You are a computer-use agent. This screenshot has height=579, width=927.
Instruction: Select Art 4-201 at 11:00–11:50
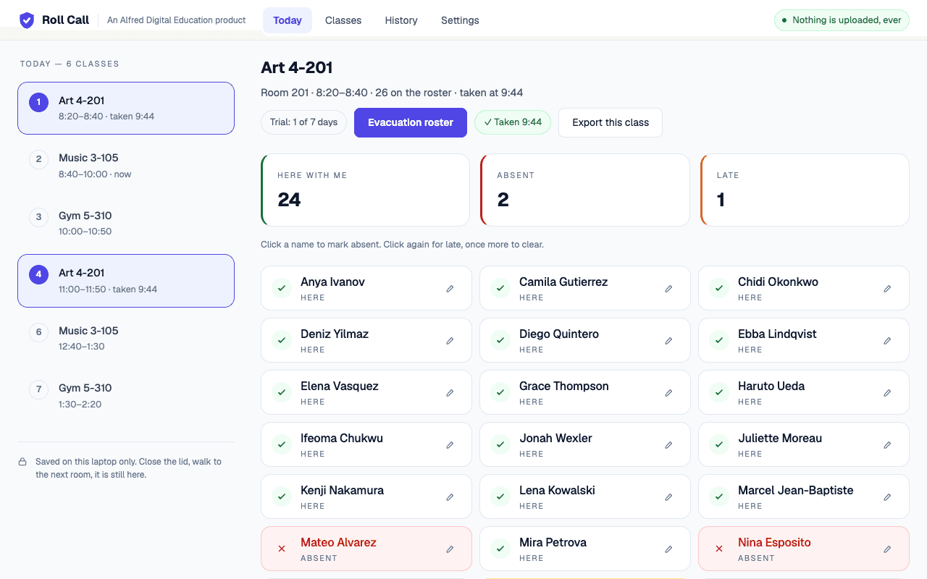pyautogui.click(x=126, y=281)
